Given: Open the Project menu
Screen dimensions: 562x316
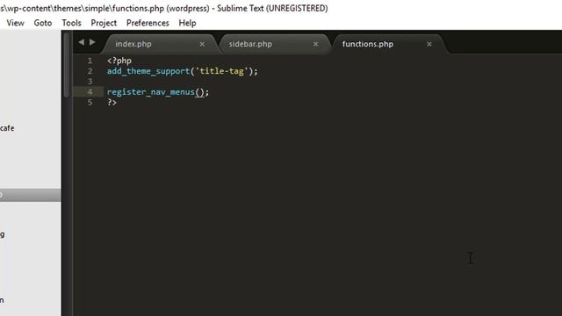Looking at the screenshot, I should (104, 23).
